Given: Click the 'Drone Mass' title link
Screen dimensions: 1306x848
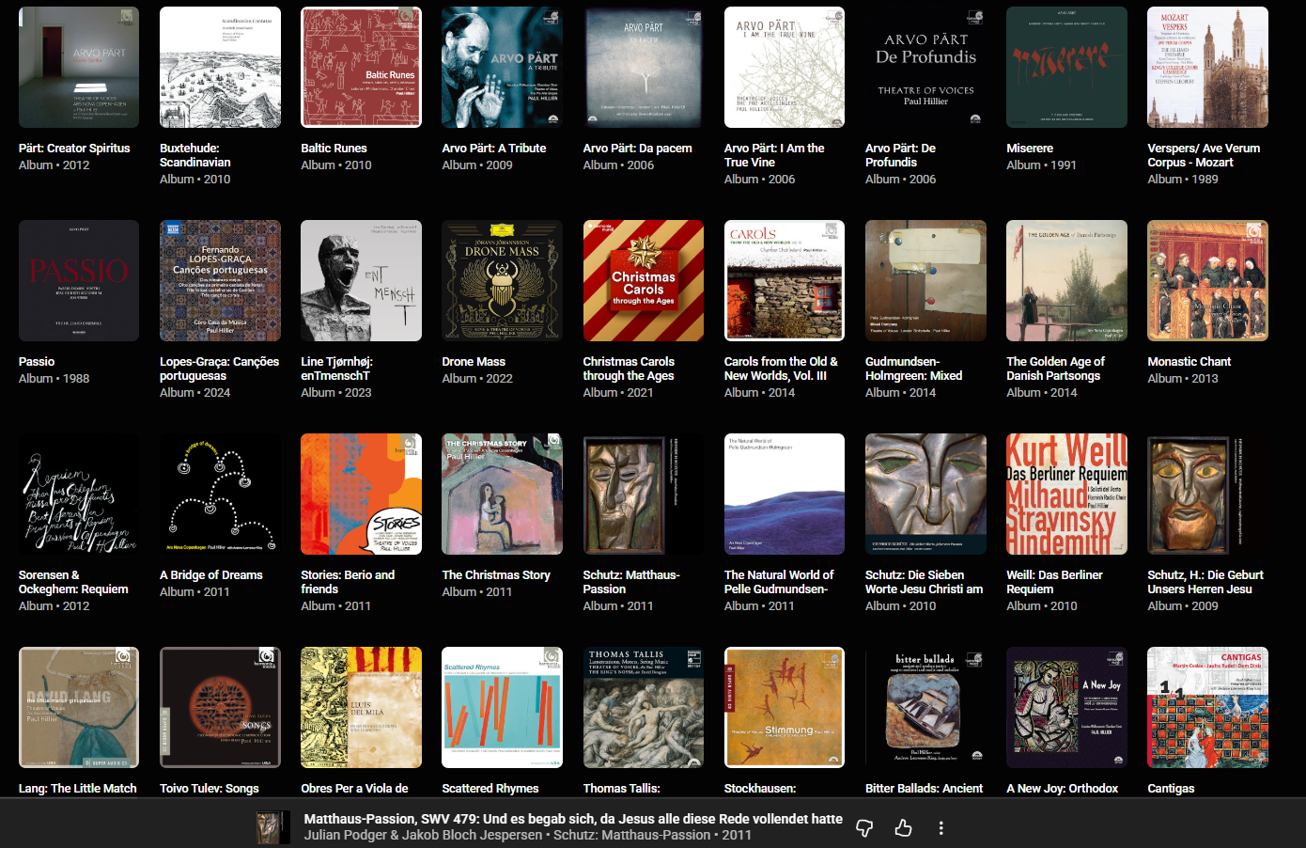Looking at the screenshot, I should (474, 362).
